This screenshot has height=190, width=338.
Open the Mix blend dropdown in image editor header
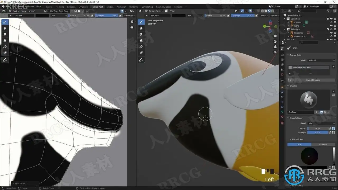59,16
